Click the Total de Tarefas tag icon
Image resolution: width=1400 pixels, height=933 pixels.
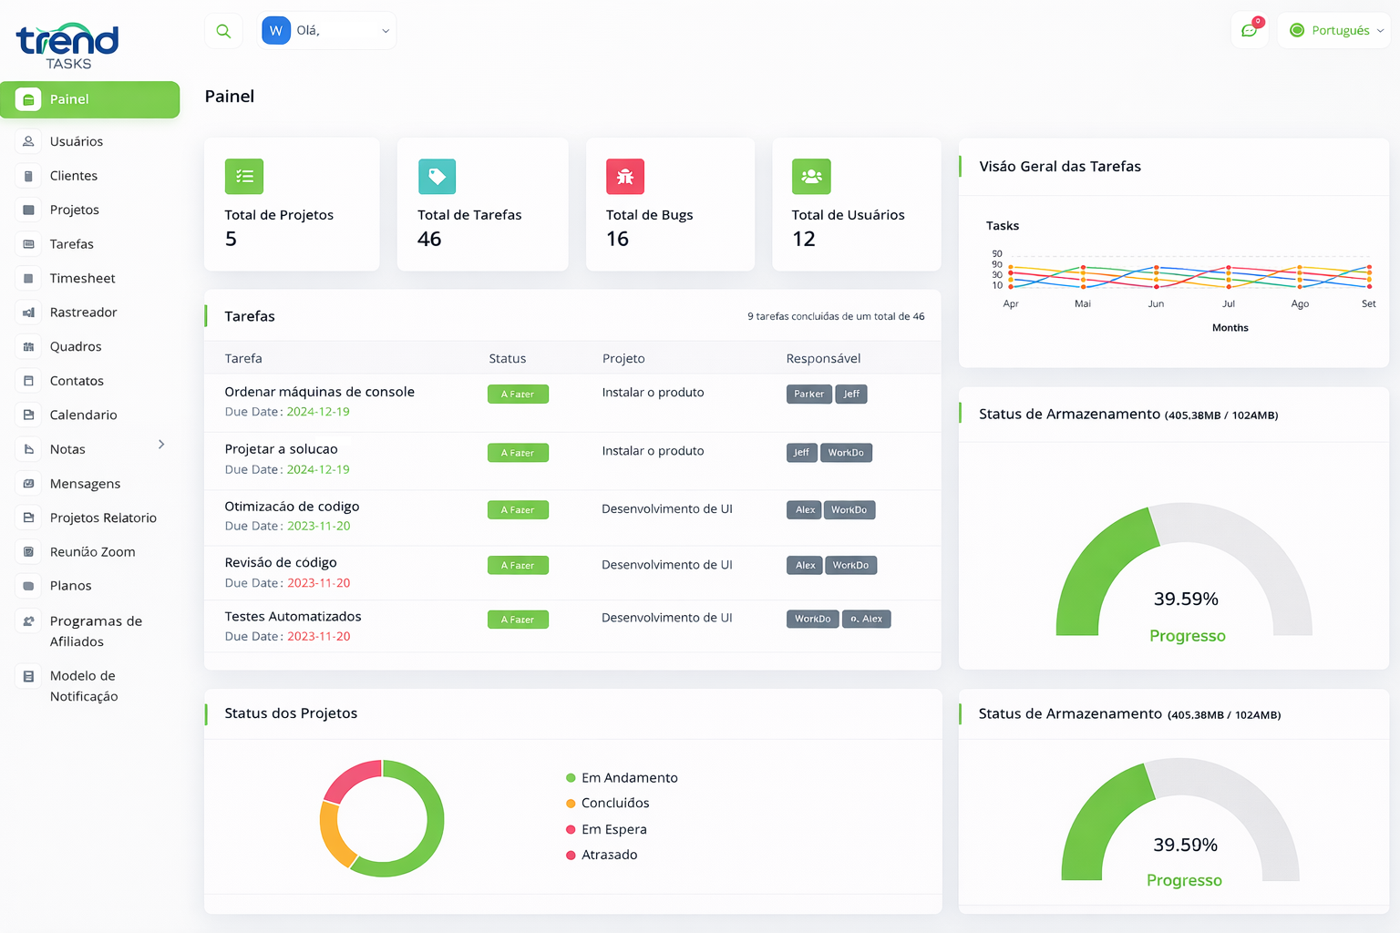tap(437, 177)
